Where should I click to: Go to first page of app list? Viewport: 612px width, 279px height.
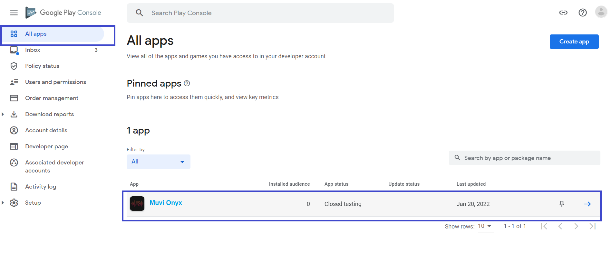[544, 226]
